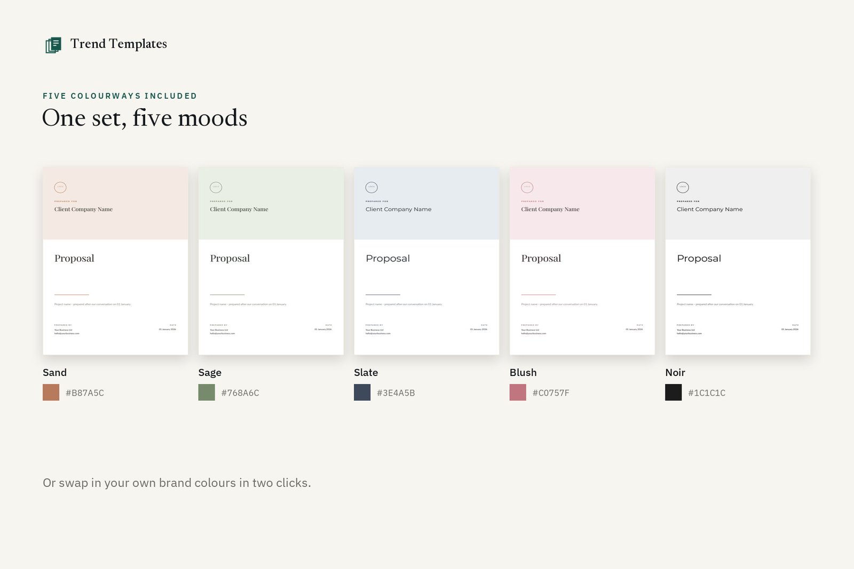The width and height of the screenshot is (854, 569).
Task: Click the Trend Templates brand name
Action: tap(118, 44)
